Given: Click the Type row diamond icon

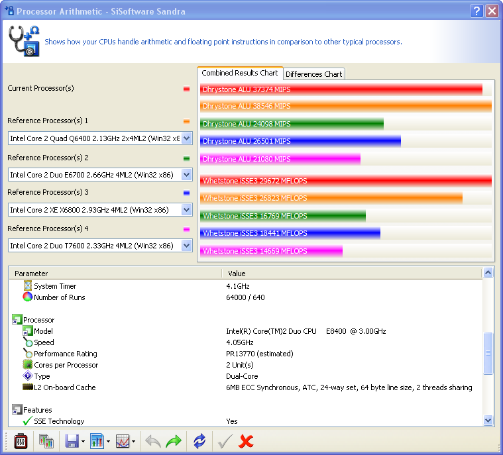Looking at the screenshot, I should [x=28, y=376].
